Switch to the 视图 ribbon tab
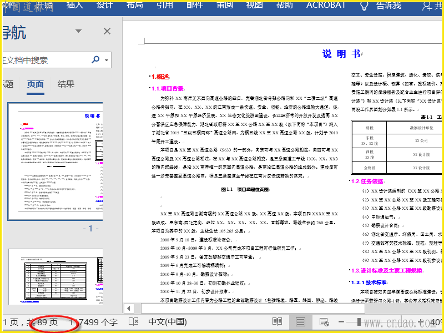444x333 pixels. pyautogui.click(x=255, y=6)
